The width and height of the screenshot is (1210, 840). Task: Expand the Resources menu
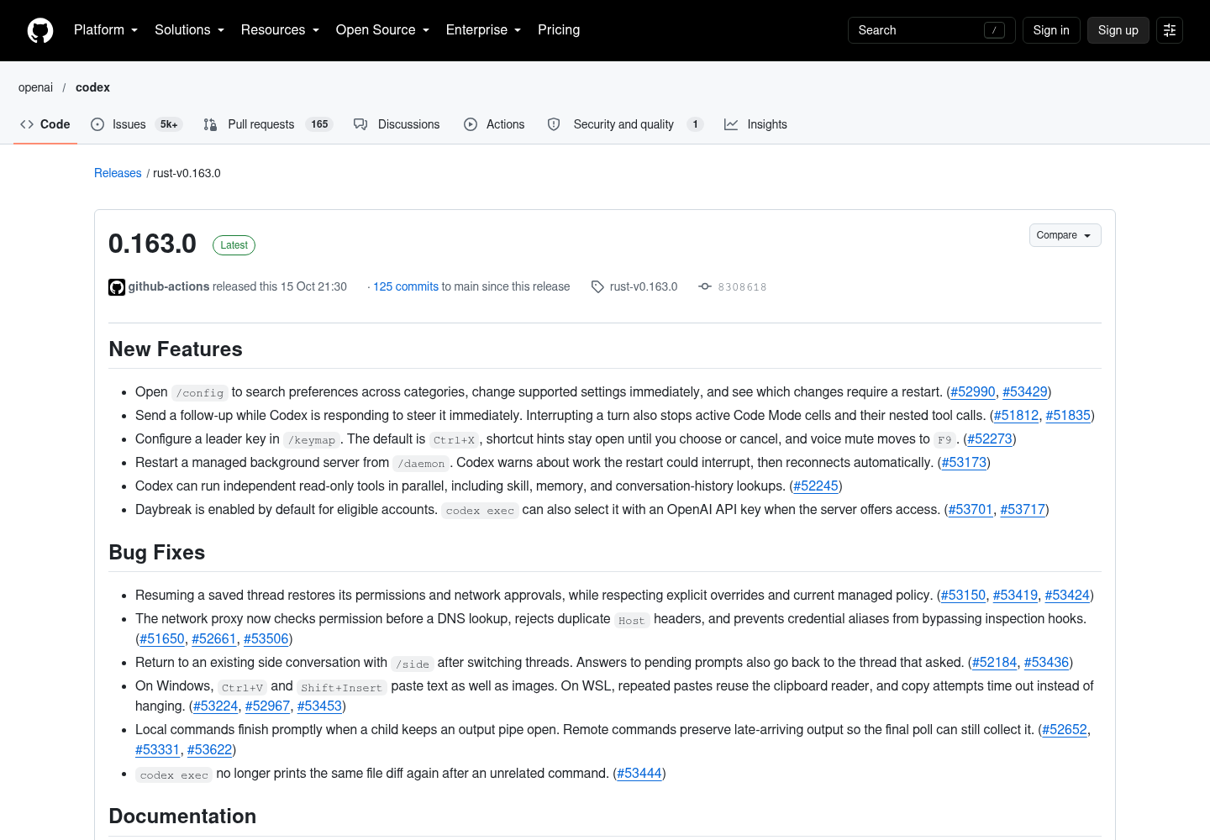coord(280,30)
